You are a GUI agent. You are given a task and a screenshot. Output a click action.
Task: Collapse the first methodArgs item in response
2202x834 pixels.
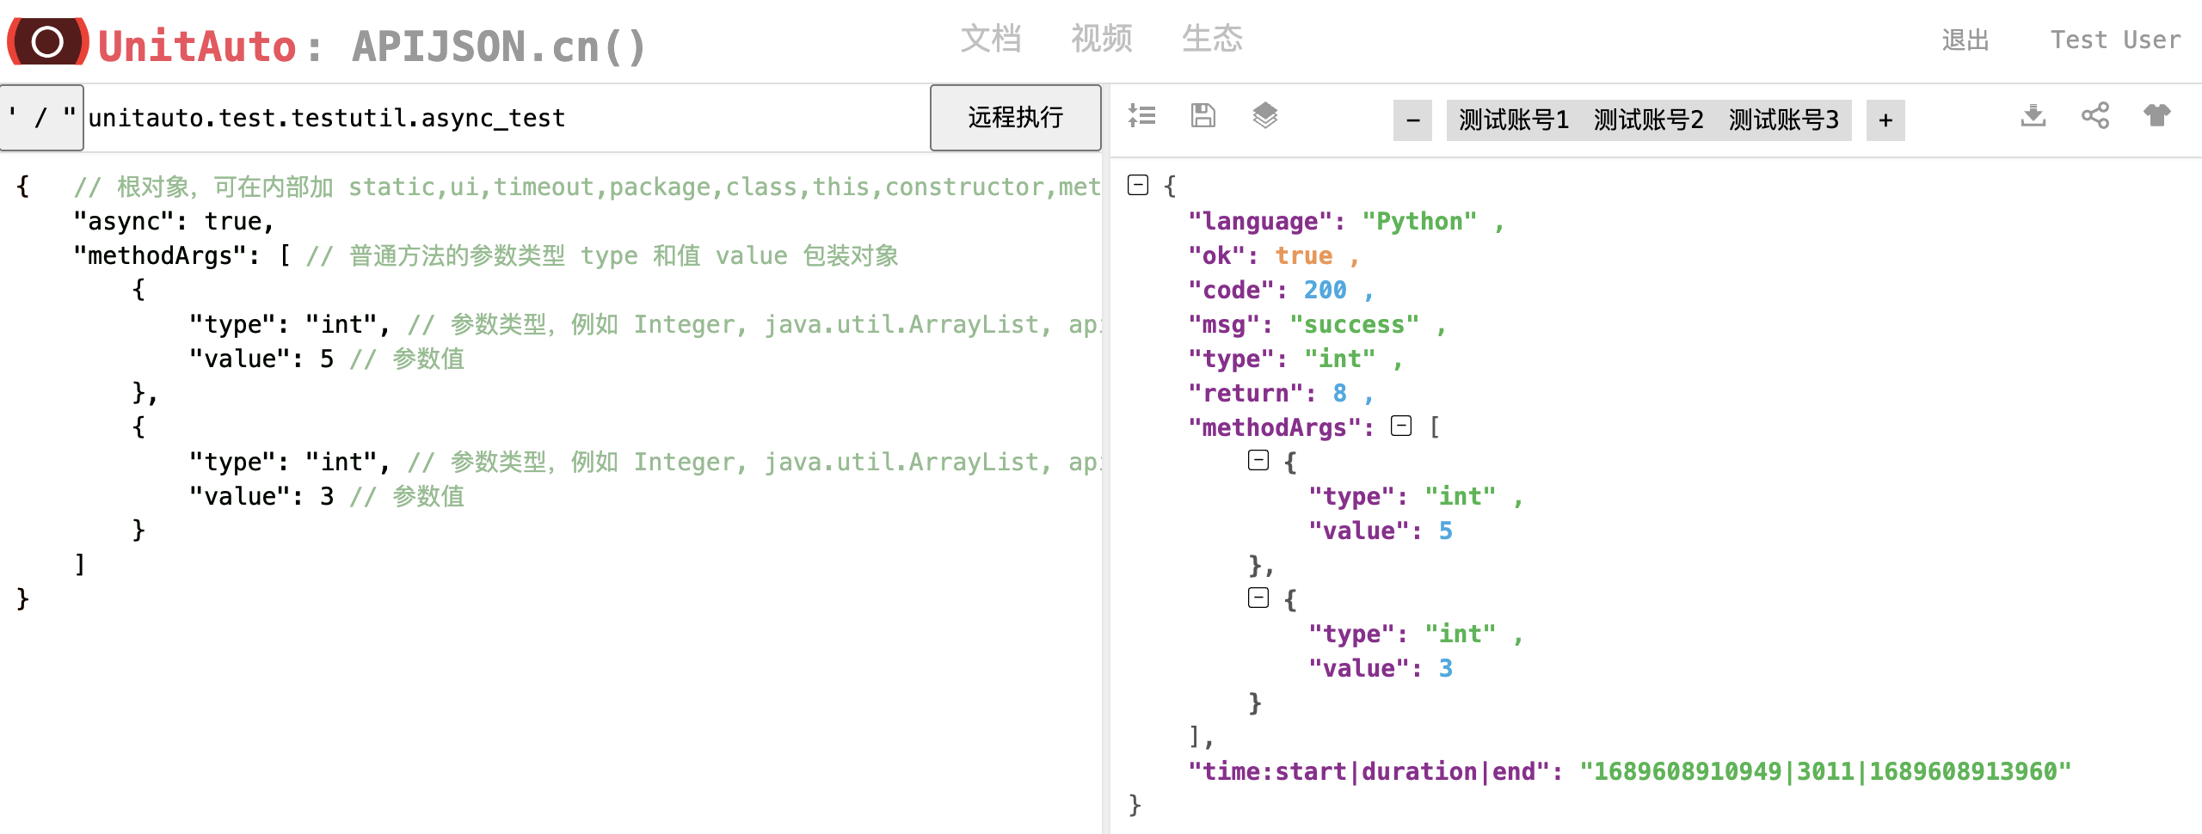pos(1258,460)
